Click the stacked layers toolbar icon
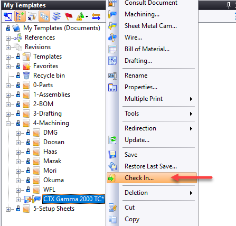Viewport: 236px width, 226px height. 56,16
